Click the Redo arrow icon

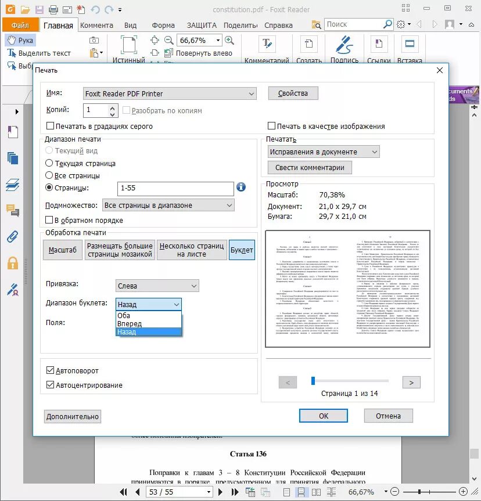point(109,10)
